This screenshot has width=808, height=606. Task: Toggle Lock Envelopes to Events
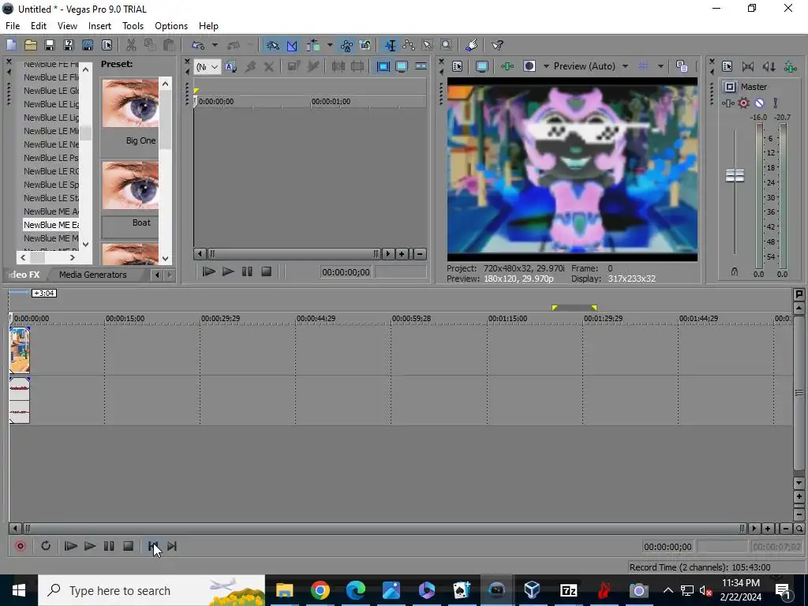point(346,45)
